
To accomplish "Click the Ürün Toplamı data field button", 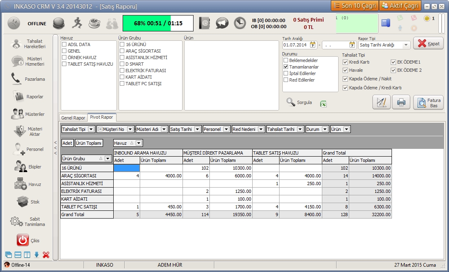I will 89,143.
